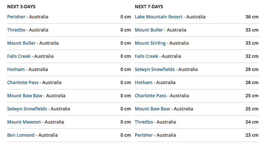The height and width of the screenshot is (145, 268).
Task: Select Selwyn Snowfields in the 7-day column
Action: pos(155,69)
